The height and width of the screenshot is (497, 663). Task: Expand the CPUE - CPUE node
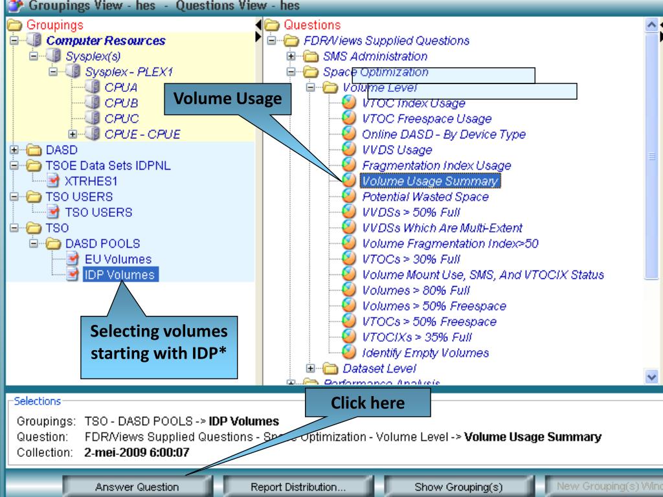(73, 135)
